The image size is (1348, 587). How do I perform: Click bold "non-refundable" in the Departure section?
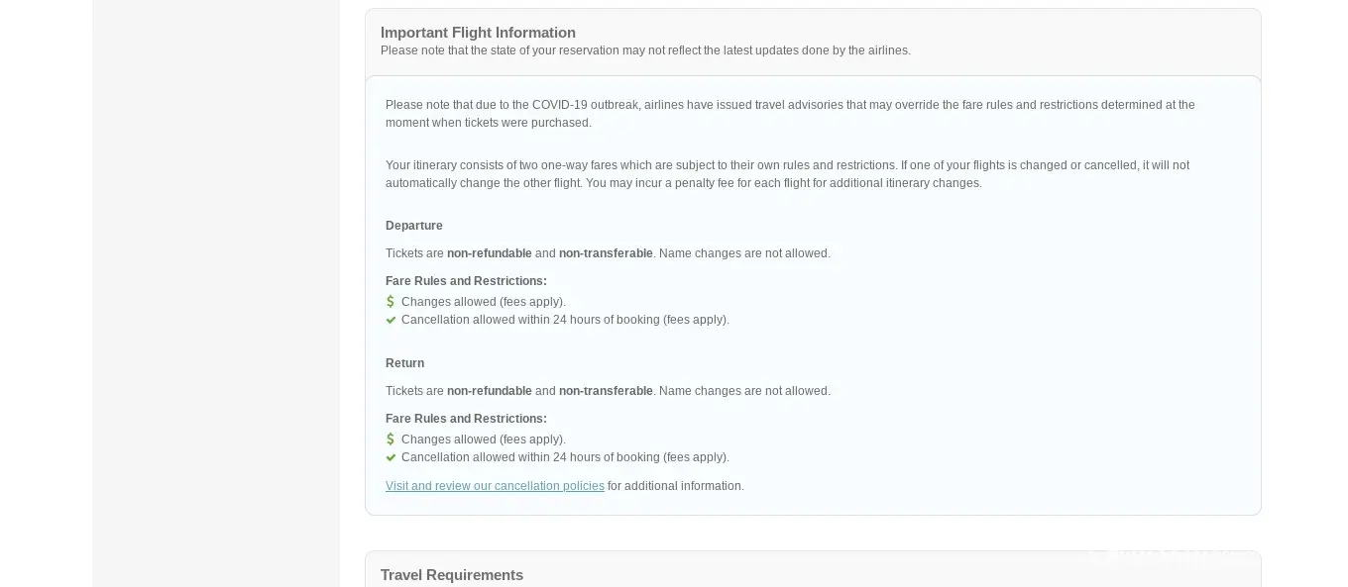[490, 253]
